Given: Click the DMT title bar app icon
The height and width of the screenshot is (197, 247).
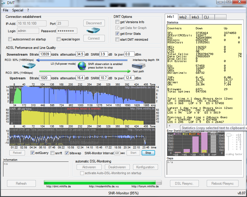Looking at the screenshot, I should [x=3, y=3].
